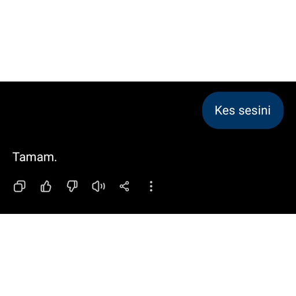
Task: Like the "Tamam." reply
Action: click(46, 186)
